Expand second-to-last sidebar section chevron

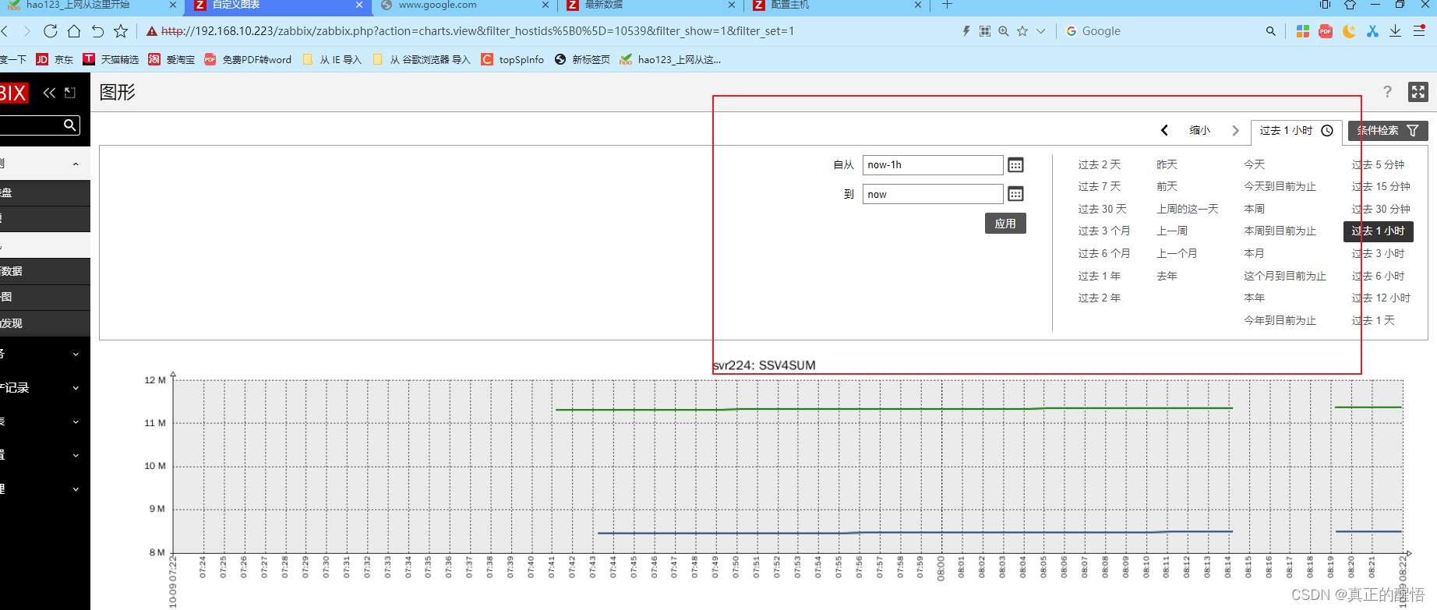pos(76,456)
